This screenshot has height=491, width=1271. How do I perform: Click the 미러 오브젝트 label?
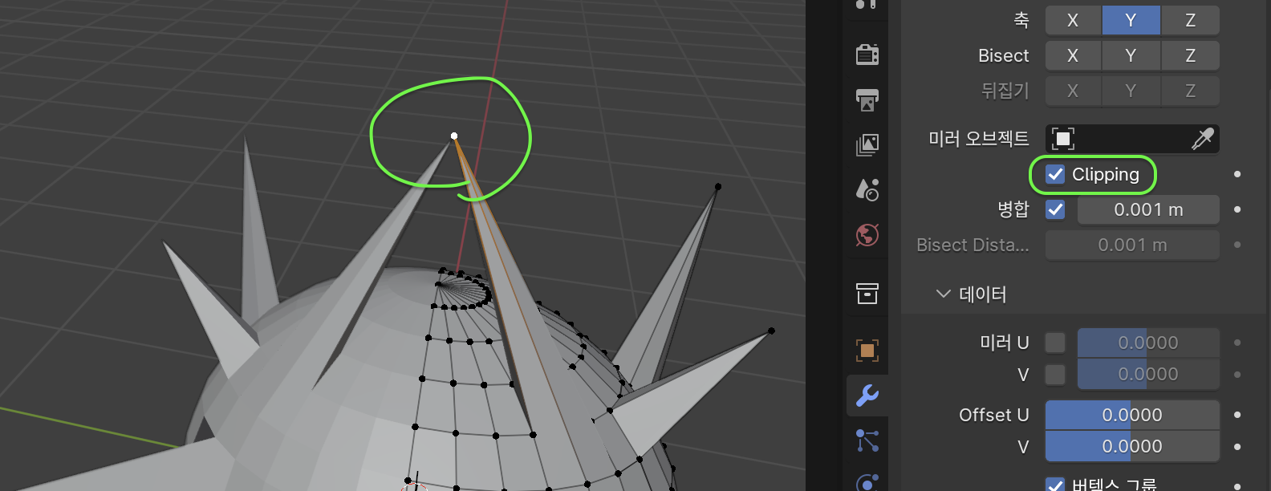(x=979, y=139)
